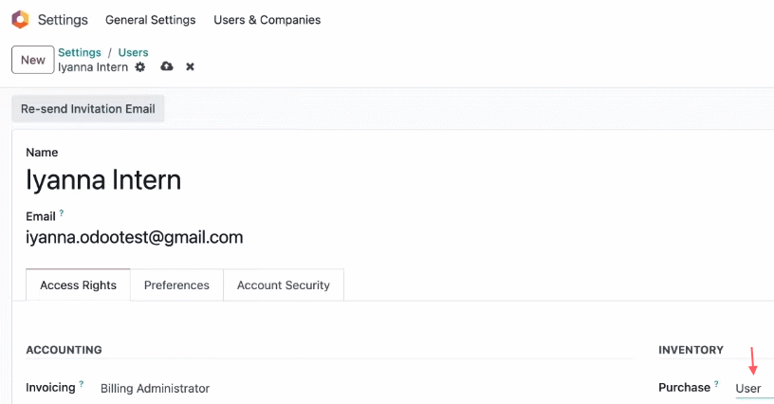
Task: Open the General Settings menu
Action: [x=151, y=20]
